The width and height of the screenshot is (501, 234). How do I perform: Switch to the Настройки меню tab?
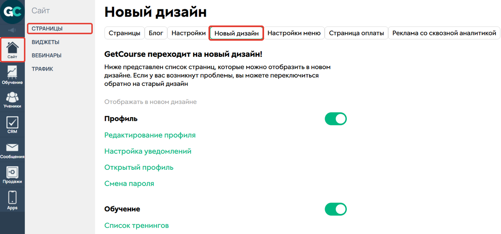(x=294, y=33)
